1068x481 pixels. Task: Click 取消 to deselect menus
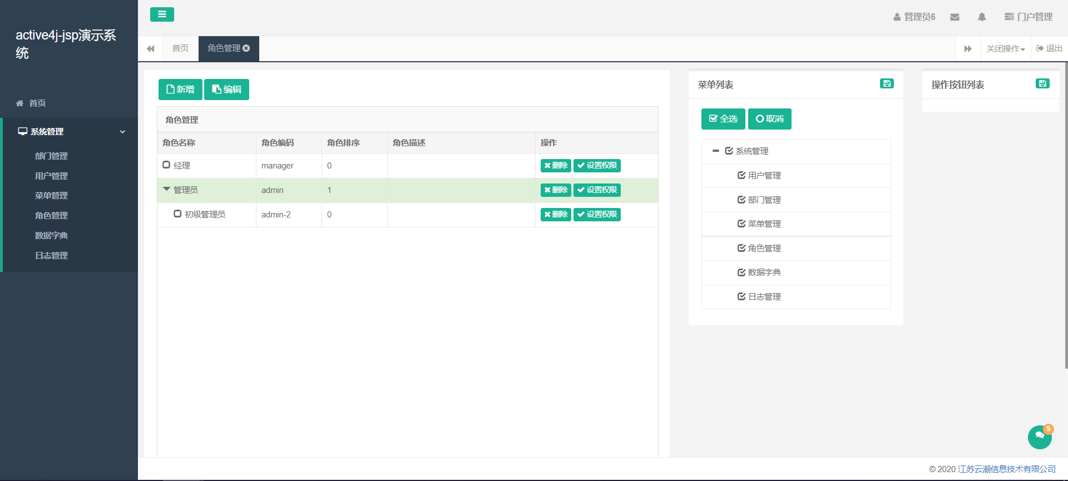tap(770, 119)
